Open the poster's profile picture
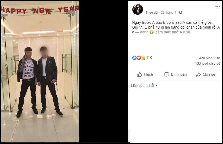The width and height of the screenshot is (223, 144). (x=137, y=9)
